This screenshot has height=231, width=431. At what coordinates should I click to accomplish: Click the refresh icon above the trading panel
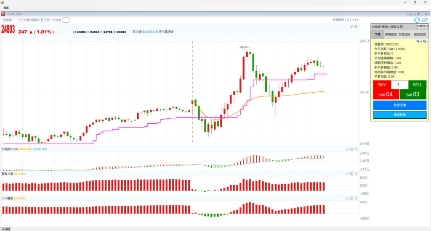(417, 20)
